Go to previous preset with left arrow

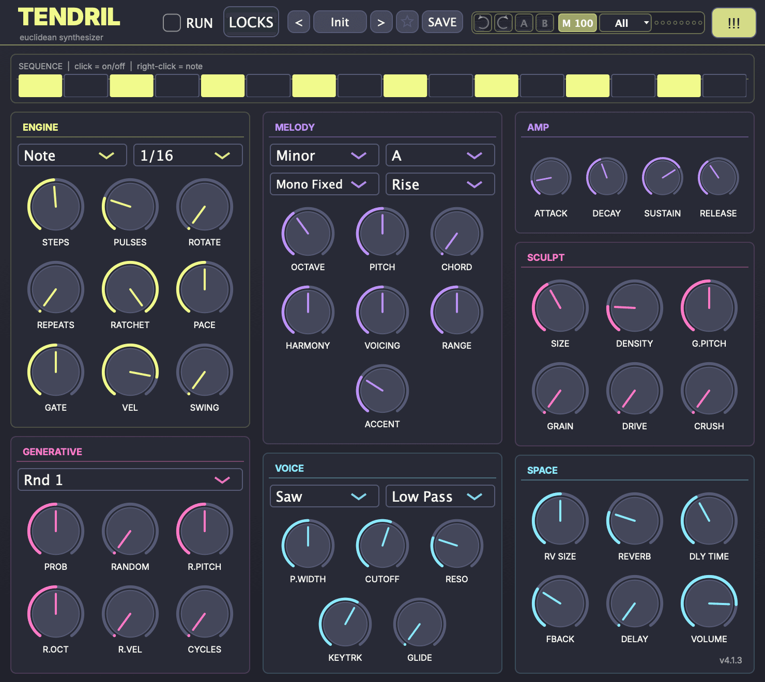299,22
